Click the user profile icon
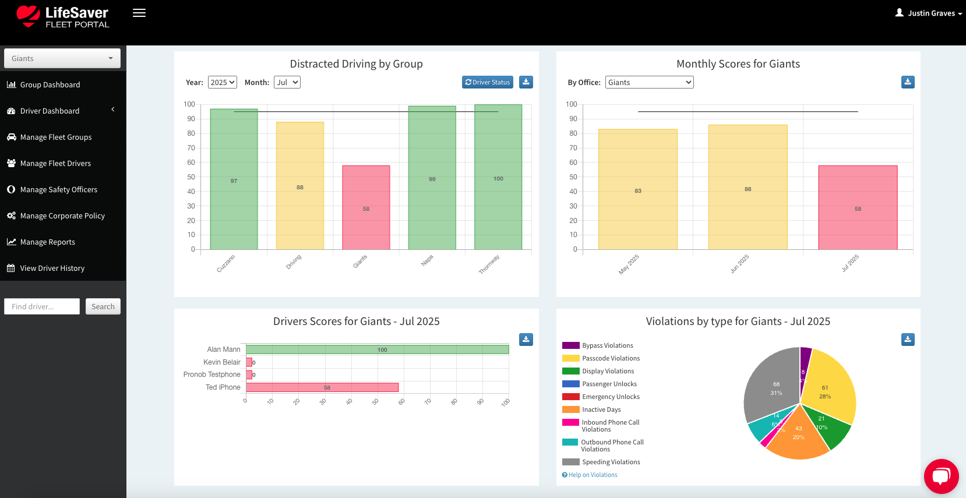This screenshot has width=966, height=498. point(899,13)
